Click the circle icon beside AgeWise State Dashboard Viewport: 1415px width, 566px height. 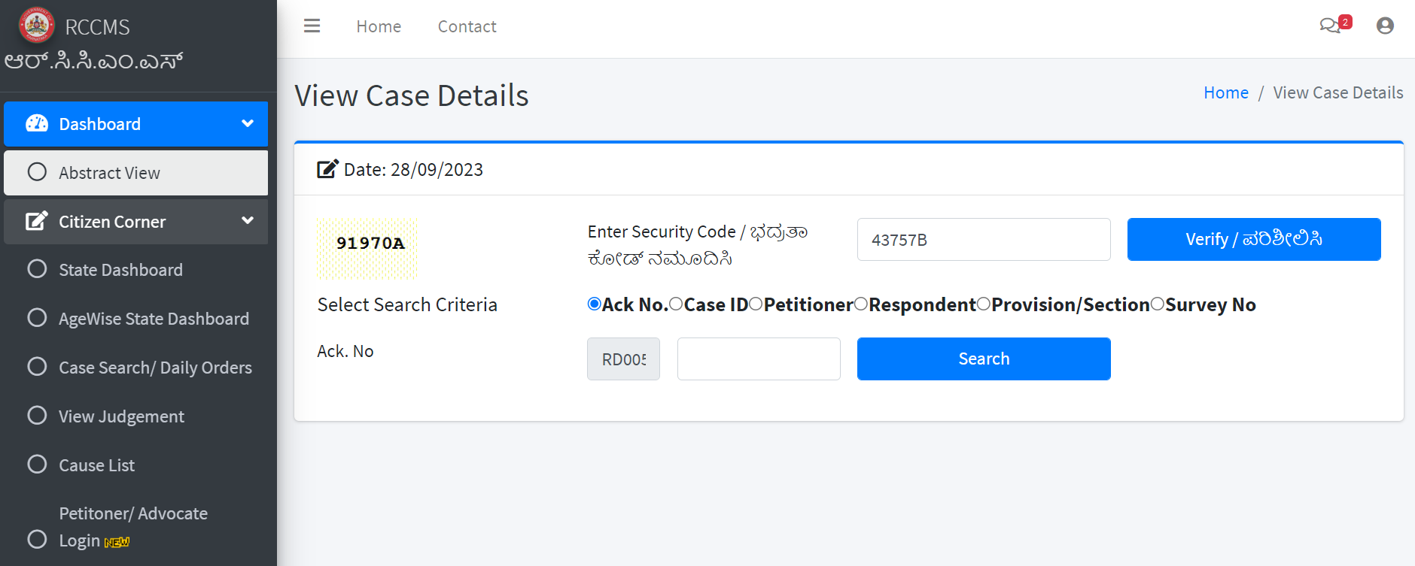37,318
